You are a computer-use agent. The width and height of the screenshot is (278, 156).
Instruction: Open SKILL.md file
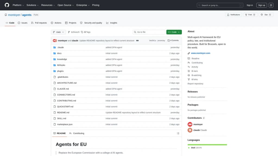(62, 119)
